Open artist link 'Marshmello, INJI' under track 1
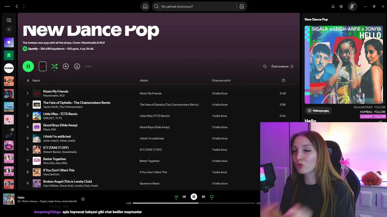The image size is (387, 217). [x=54, y=96]
